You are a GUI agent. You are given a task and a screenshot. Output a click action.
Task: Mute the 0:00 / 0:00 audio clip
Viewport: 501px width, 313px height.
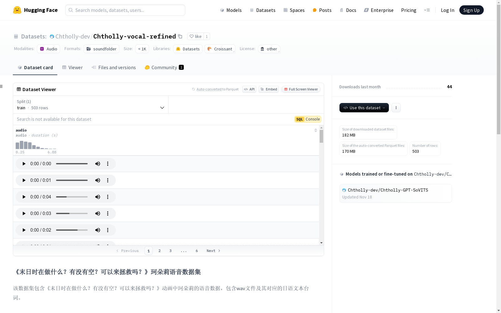coord(98,164)
